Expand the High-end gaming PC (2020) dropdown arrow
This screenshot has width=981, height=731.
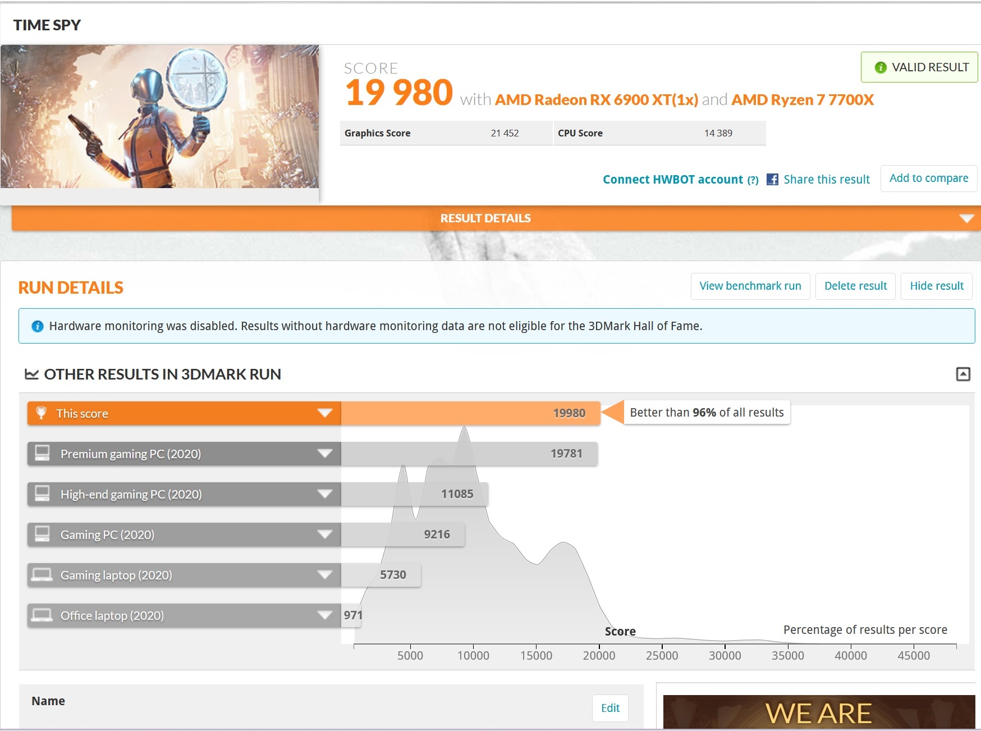pyautogui.click(x=325, y=494)
